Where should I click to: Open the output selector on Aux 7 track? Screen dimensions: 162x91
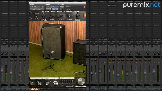tap(156, 42)
